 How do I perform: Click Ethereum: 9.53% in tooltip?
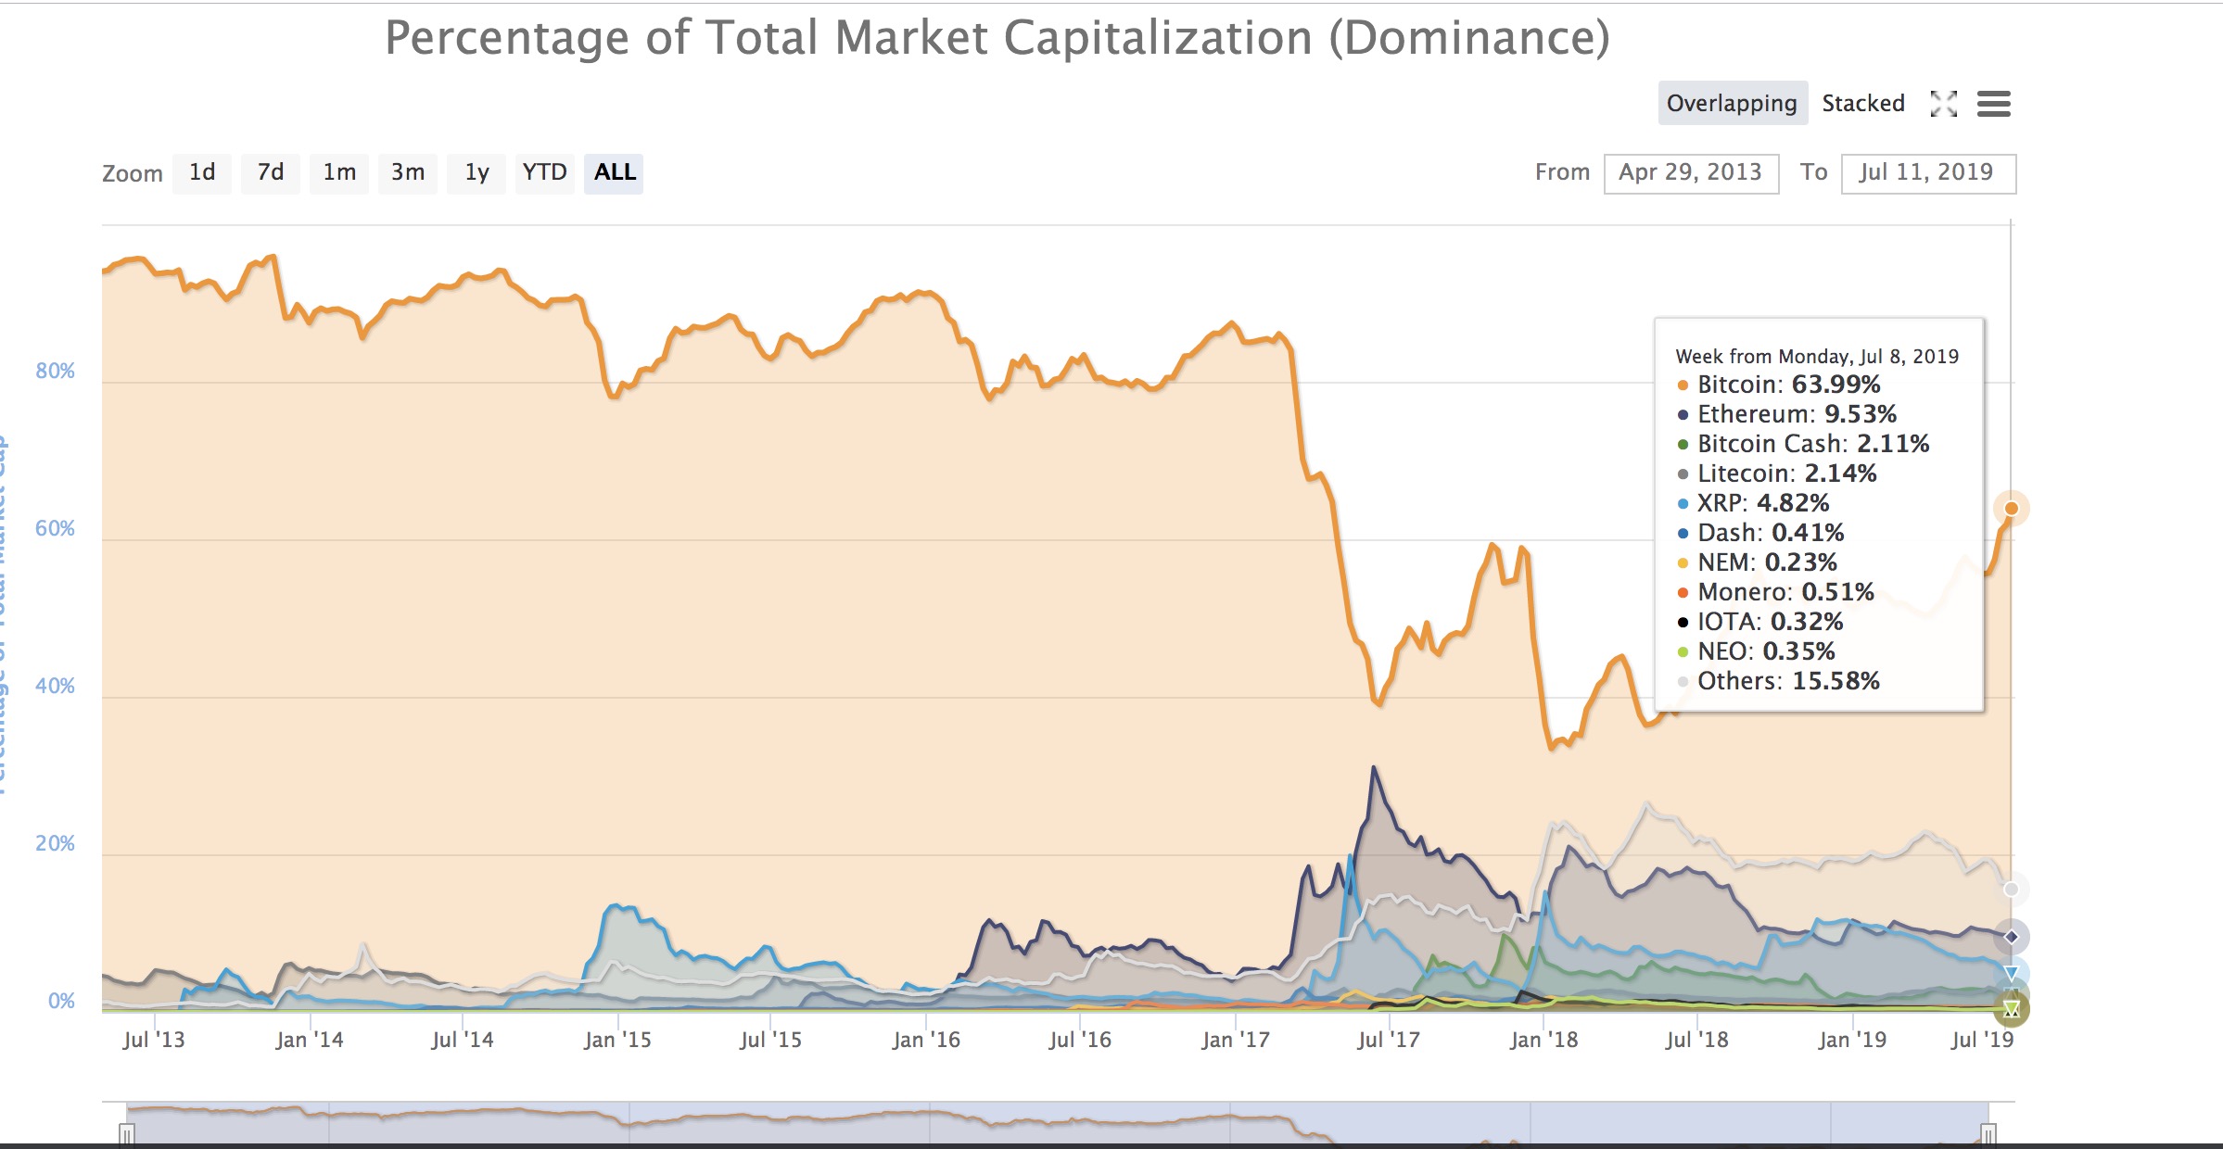pos(1786,414)
